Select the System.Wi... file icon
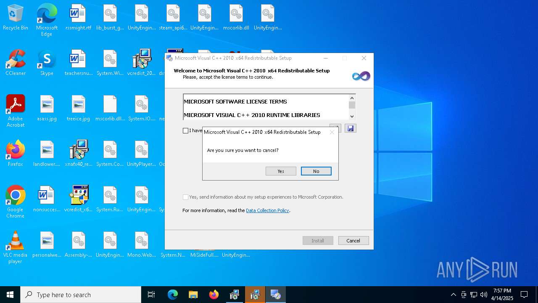538x303 pixels. (x=110, y=63)
